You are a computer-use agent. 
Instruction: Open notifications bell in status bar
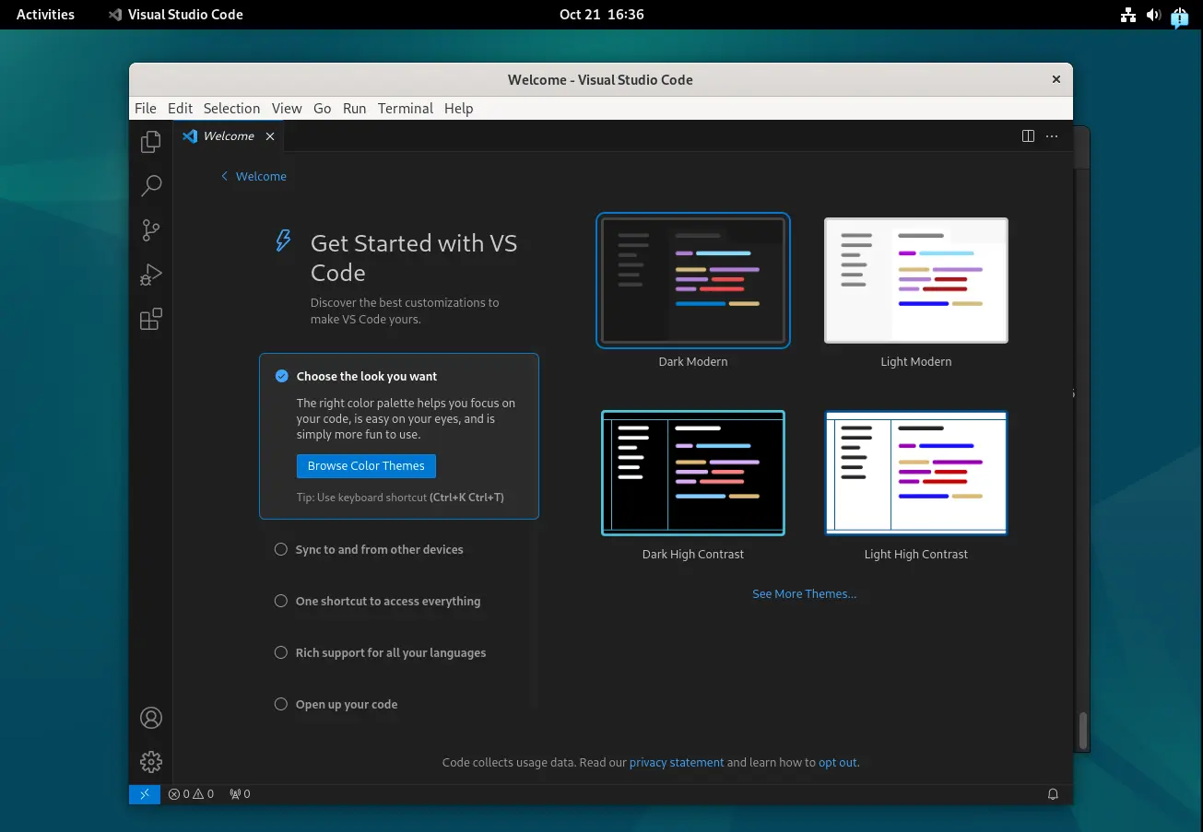[1053, 793]
